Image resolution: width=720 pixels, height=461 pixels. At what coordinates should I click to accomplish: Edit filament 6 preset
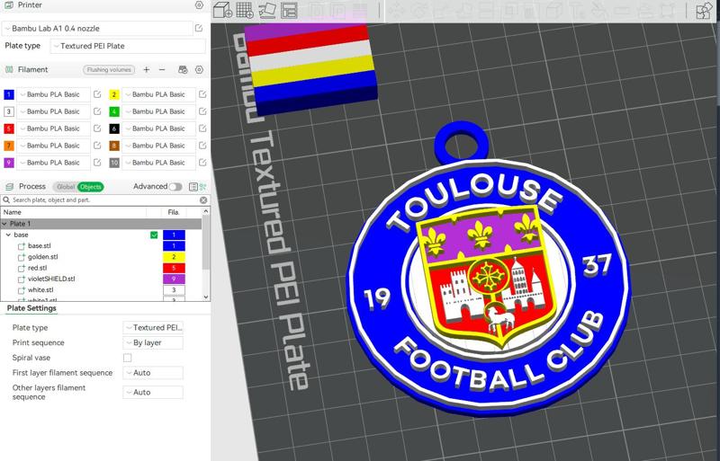point(202,129)
